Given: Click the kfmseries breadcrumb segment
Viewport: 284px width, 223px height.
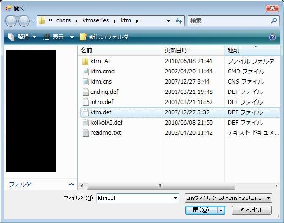Looking at the screenshot, I should [95, 20].
